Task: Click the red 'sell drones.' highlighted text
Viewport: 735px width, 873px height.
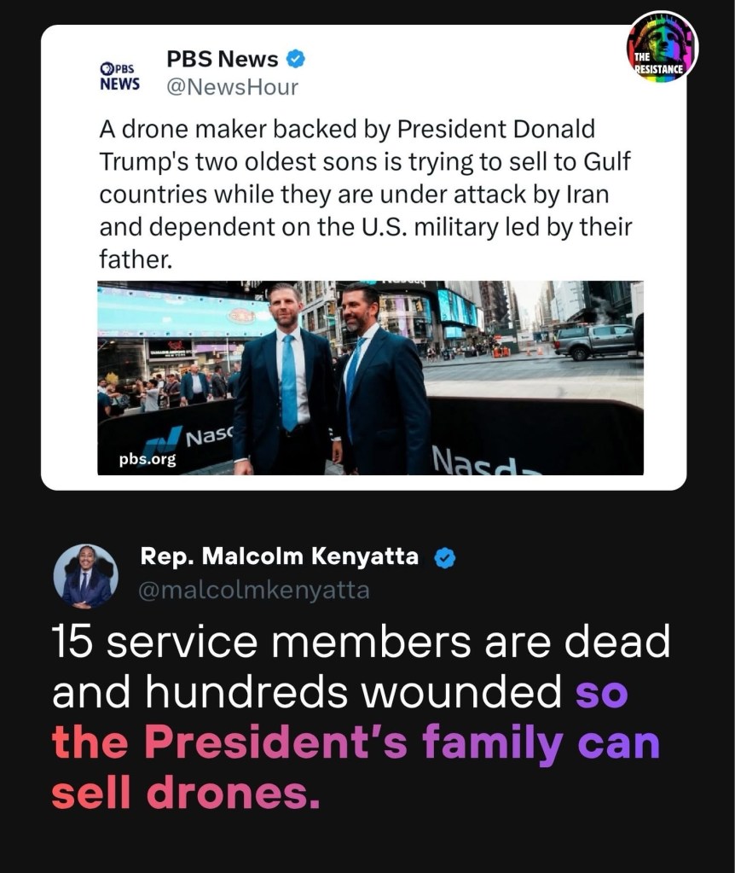Action: coord(185,794)
